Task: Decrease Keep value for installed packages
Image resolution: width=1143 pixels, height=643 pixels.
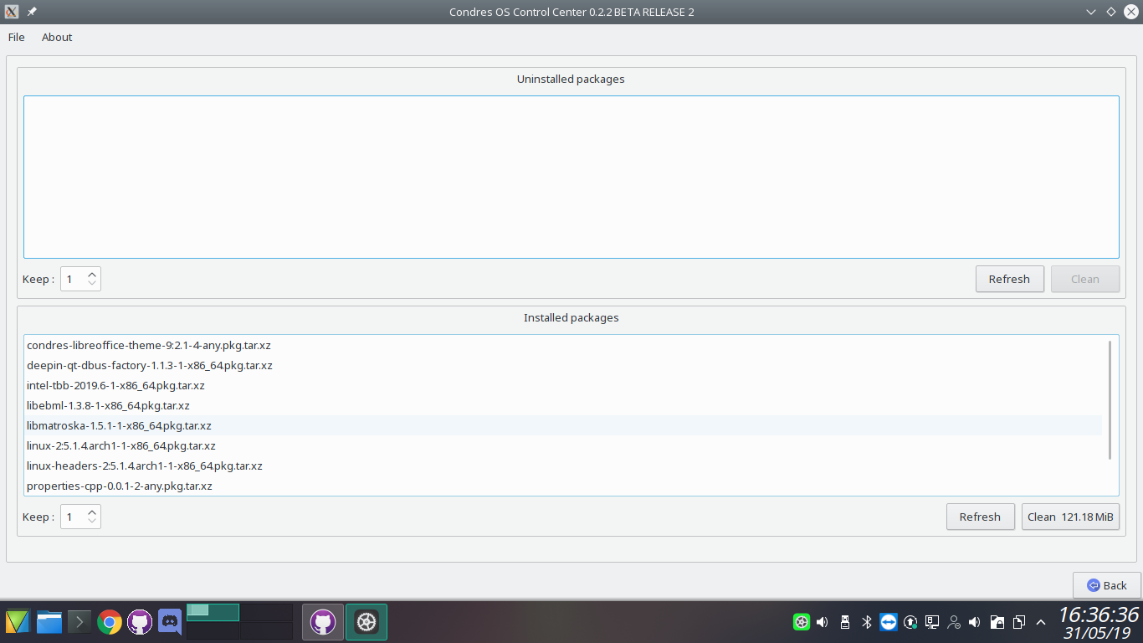Action: [x=92, y=522]
